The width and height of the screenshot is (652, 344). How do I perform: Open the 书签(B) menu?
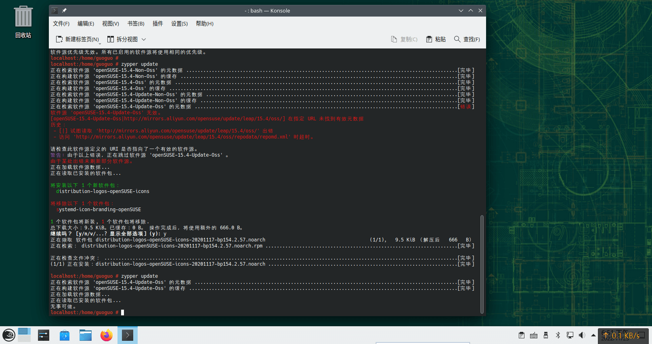tap(136, 24)
